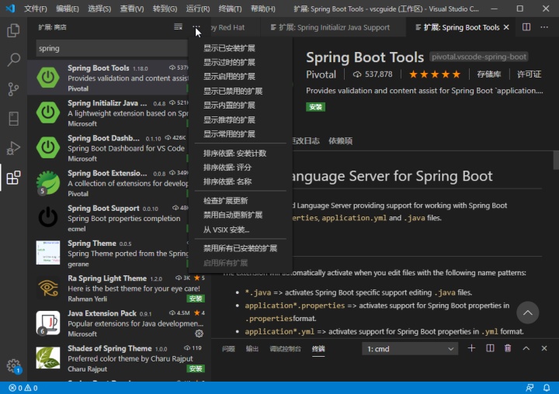Open the Run and Debug view
Image resolution: width=559 pixels, height=394 pixels.
(x=13, y=148)
